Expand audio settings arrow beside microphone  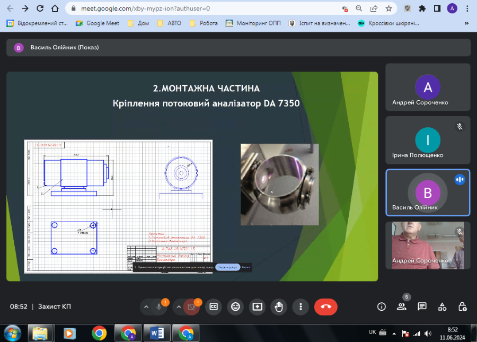(146, 306)
